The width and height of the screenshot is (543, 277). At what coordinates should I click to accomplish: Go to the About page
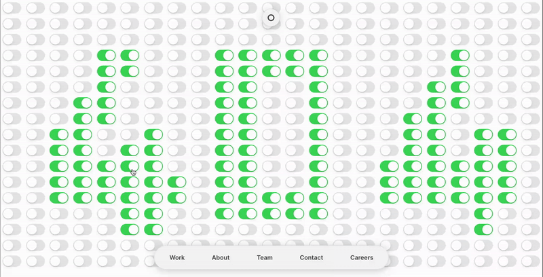tap(221, 258)
